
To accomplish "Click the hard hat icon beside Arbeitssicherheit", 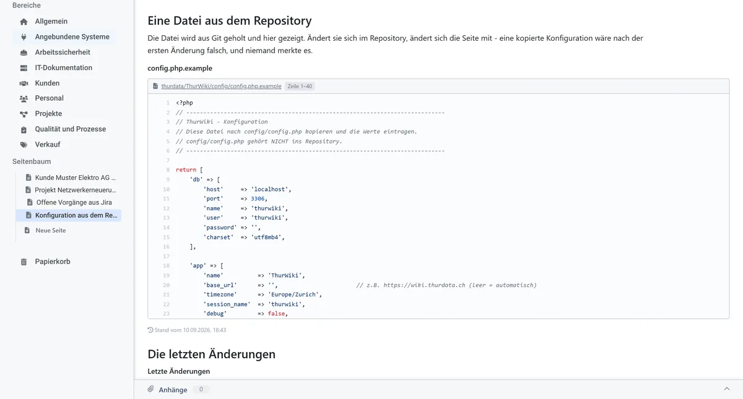I will click(24, 53).
